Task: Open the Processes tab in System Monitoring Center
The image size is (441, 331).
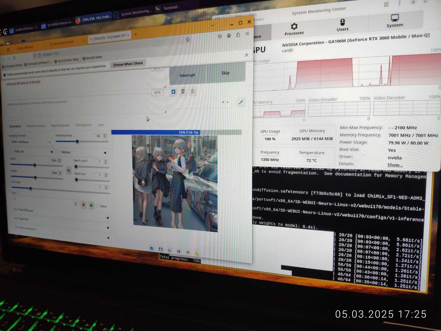Action: (x=294, y=30)
